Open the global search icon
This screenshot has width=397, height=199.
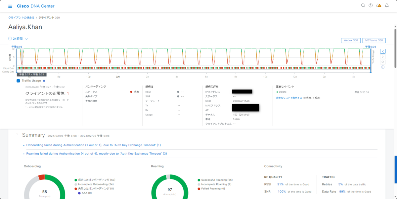pyautogui.click(x=363, y=6)
